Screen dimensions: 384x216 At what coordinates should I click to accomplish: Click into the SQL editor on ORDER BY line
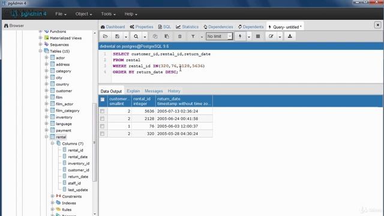pyautogui.click(x=145, y=72)
